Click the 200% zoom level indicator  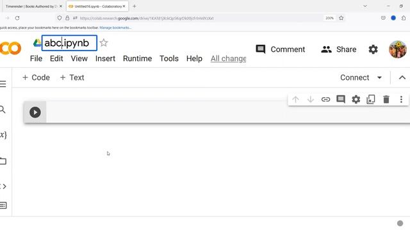[x=329, y=18]
